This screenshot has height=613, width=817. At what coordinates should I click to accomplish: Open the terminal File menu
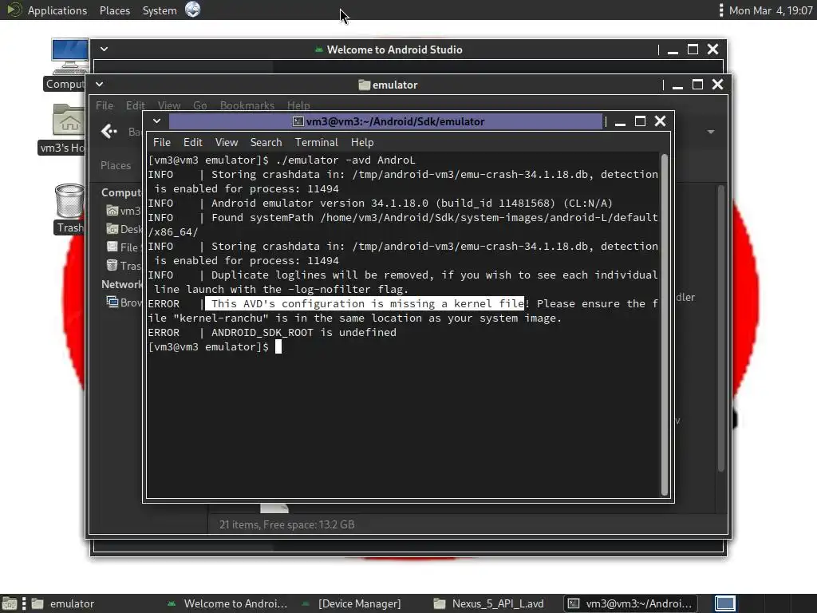(x=161, y=142)
